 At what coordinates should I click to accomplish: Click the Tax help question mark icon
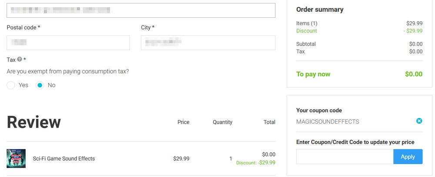pos(20,59)
